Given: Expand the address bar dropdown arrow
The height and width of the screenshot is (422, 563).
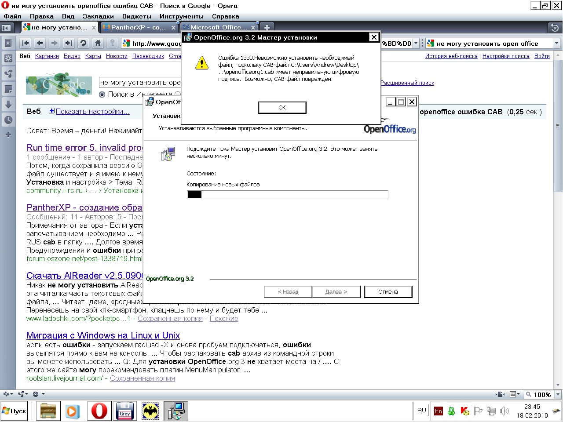Looking at the screenshot, I should coord(416,44).
